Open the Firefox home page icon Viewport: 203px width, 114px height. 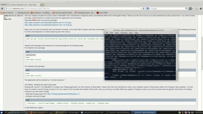tap(201, 9)
